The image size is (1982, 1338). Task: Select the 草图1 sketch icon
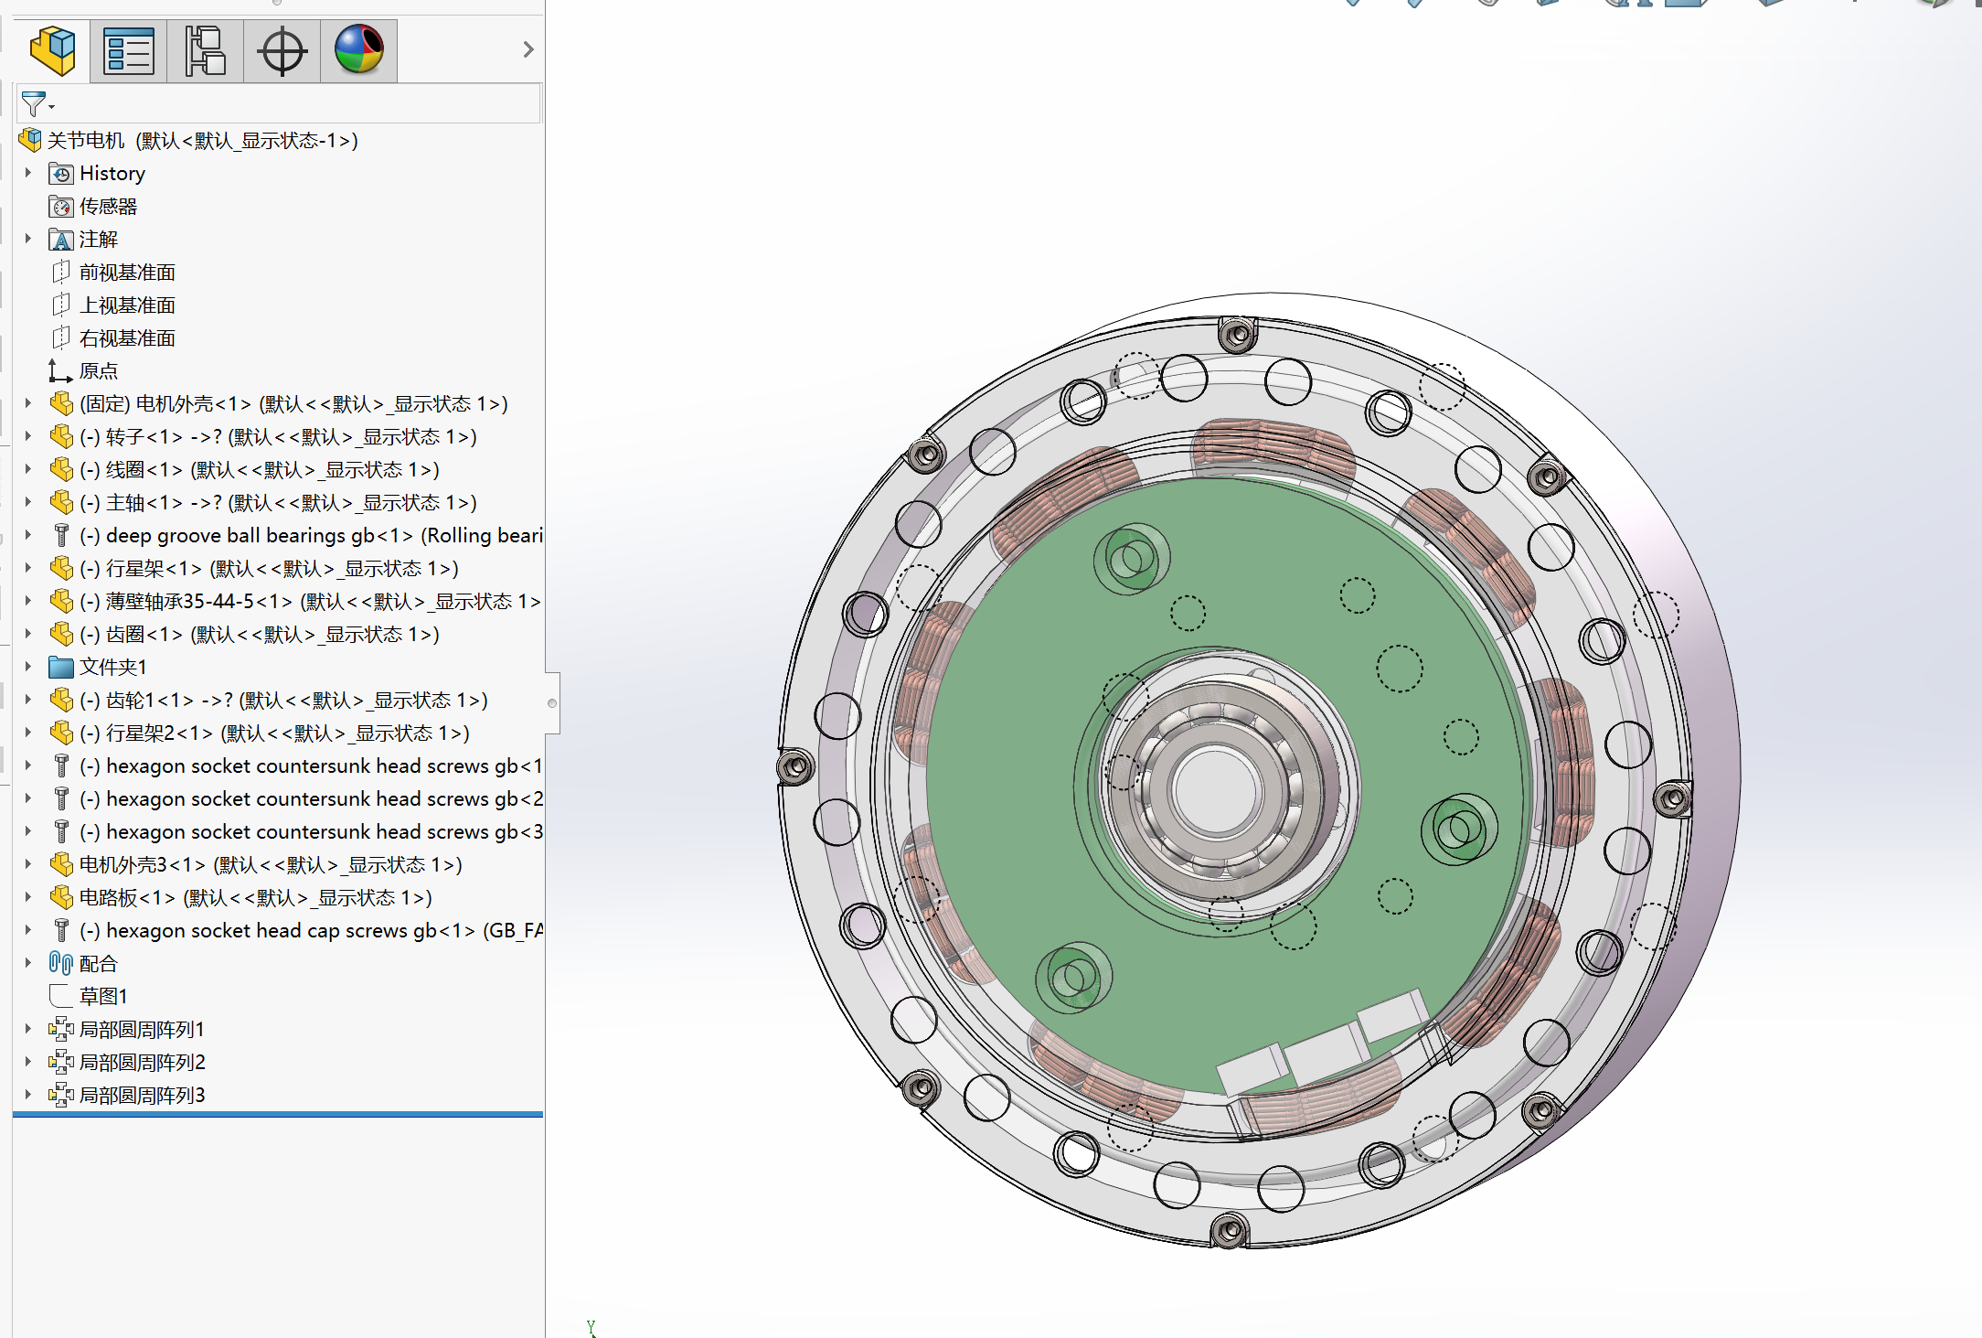61,996
